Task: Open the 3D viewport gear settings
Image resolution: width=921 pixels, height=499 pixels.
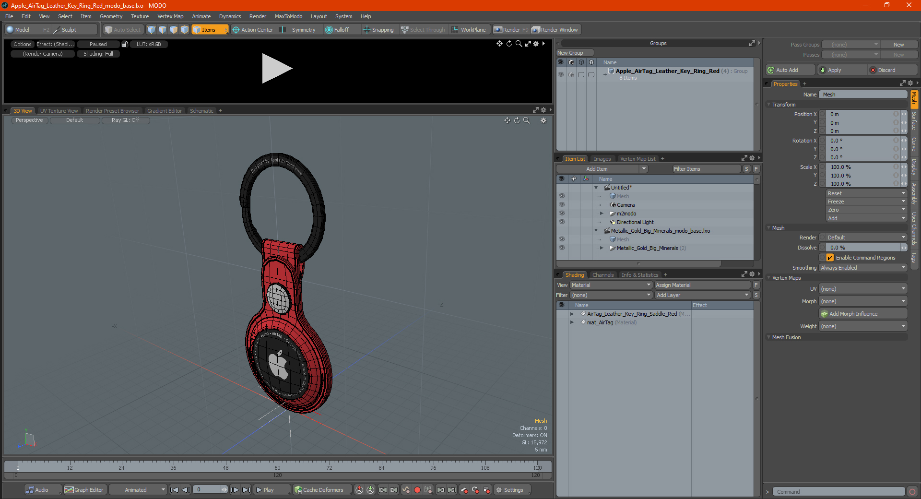Action: point(543,120)
